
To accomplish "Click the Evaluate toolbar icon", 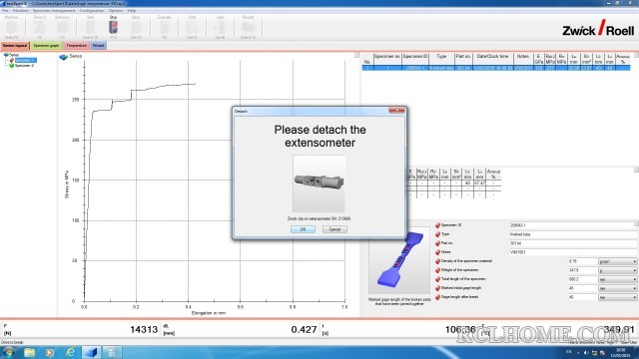I will click(164, 28).
